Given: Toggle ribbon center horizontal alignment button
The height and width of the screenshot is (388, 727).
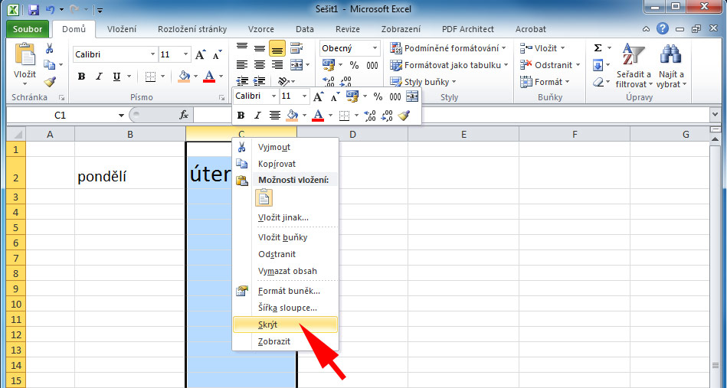Looking at the screenshot, I should point(259,65).
